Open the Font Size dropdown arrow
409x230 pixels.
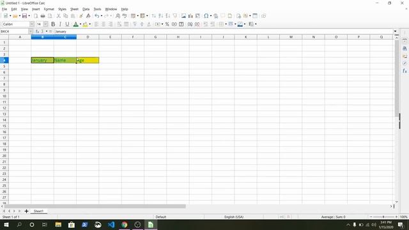45,24
